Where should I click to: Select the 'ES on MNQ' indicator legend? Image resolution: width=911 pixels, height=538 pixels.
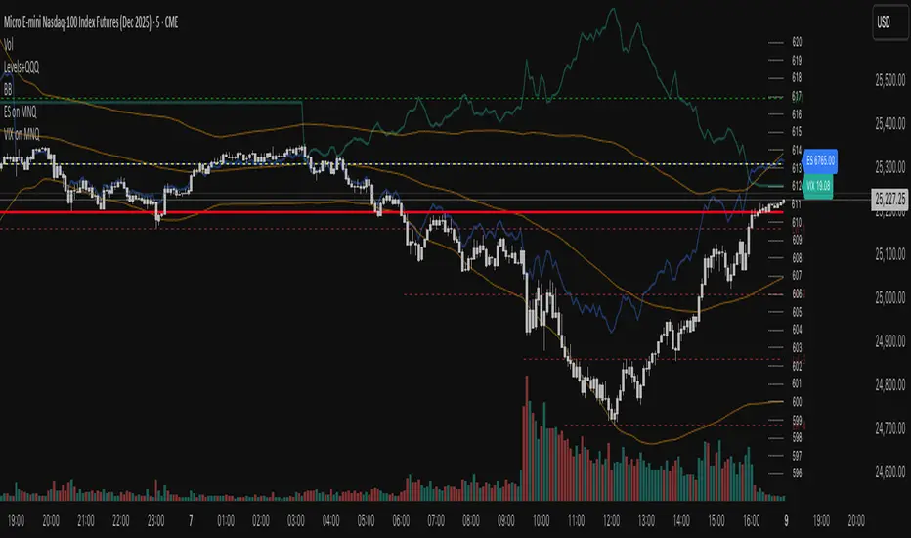point(21,112)
